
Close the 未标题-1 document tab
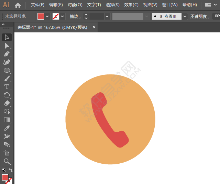pyautogui.click(x=94, y=27)
